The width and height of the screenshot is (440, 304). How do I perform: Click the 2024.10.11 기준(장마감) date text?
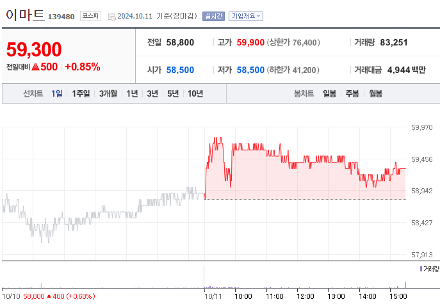[x=157, y=16]
